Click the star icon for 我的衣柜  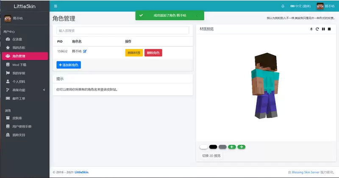click(8, 47)
